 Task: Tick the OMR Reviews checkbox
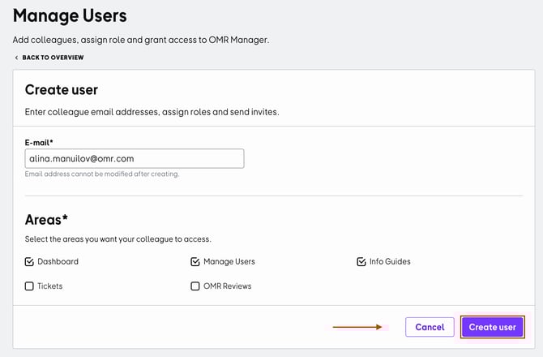195,286
